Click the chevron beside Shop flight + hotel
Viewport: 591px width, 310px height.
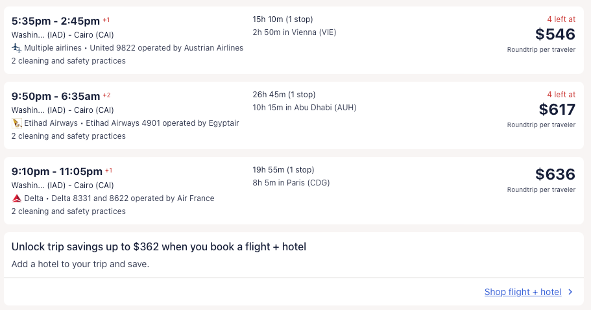point(570,292)
